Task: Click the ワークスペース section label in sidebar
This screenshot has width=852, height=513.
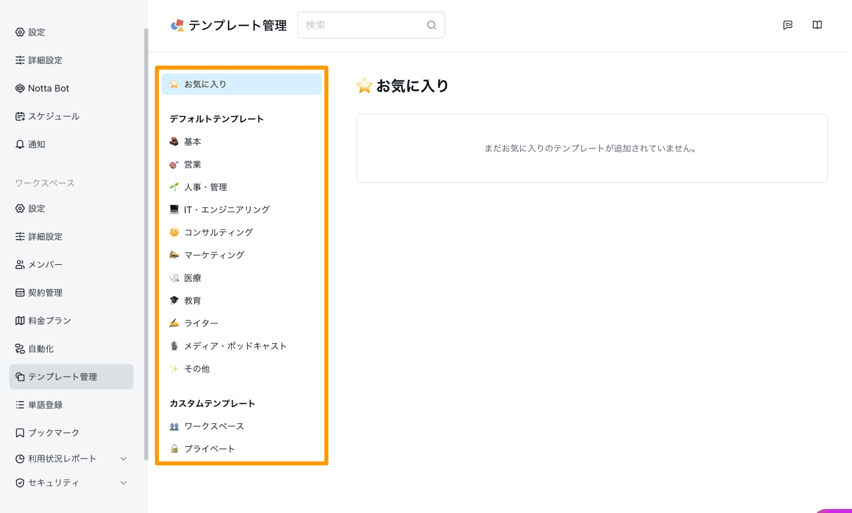Action: click(x=45, y=183)
